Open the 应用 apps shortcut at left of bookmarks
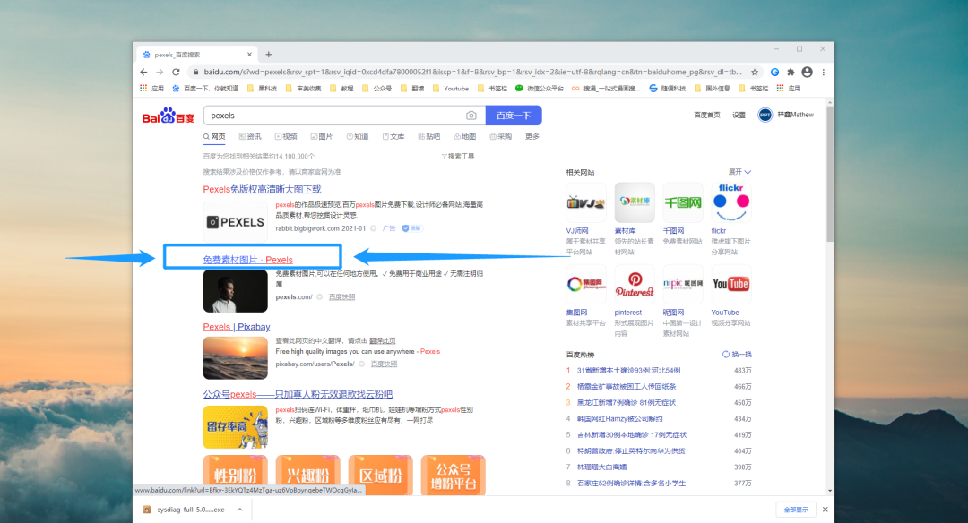The height and width of the screenshot is (523, 968). tap(151, 88)
